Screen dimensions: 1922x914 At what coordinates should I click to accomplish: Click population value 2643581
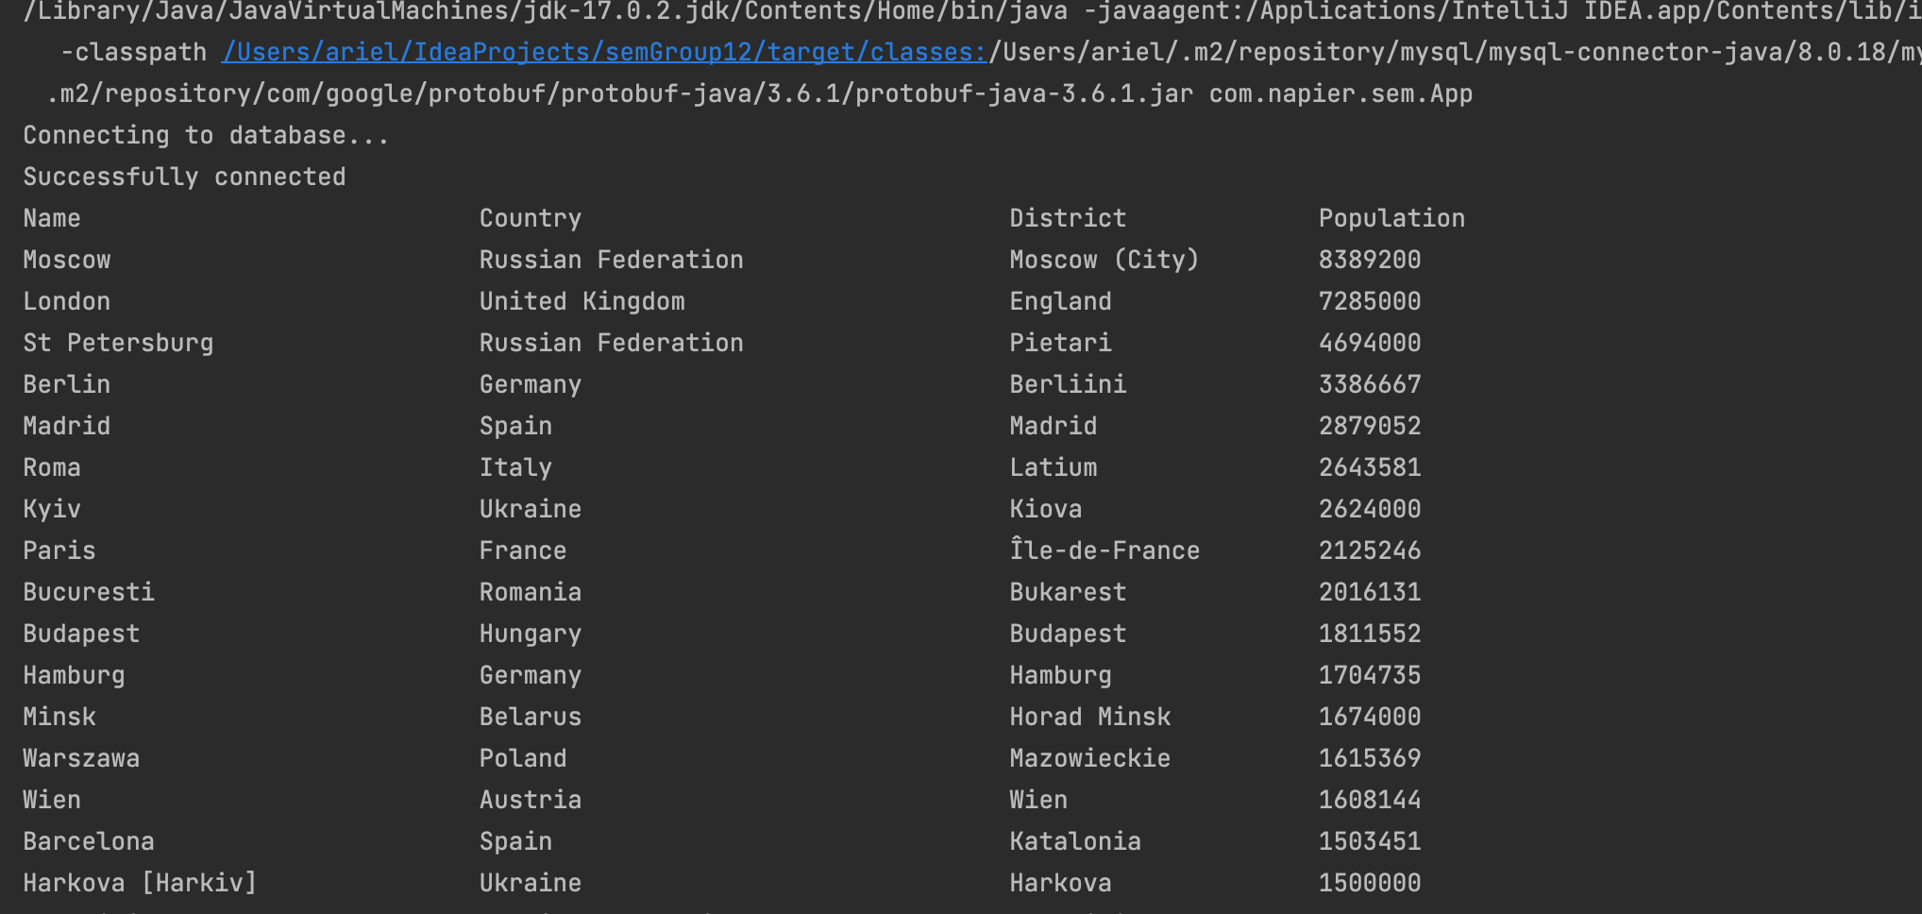point(1370,467)
